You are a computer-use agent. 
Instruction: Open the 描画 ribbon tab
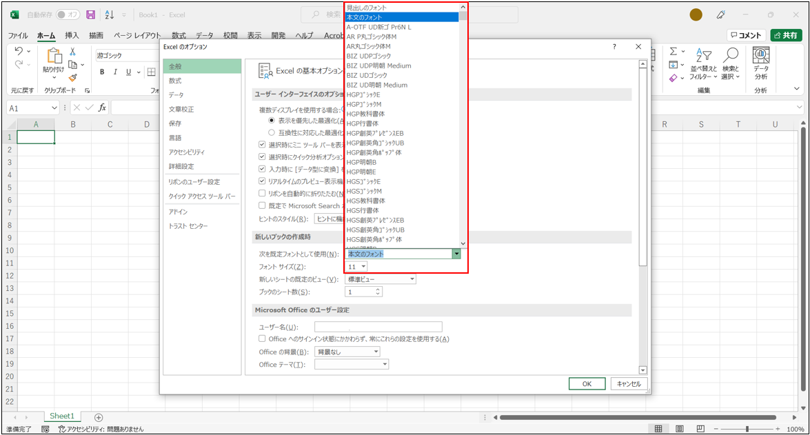tap(96, 35)
